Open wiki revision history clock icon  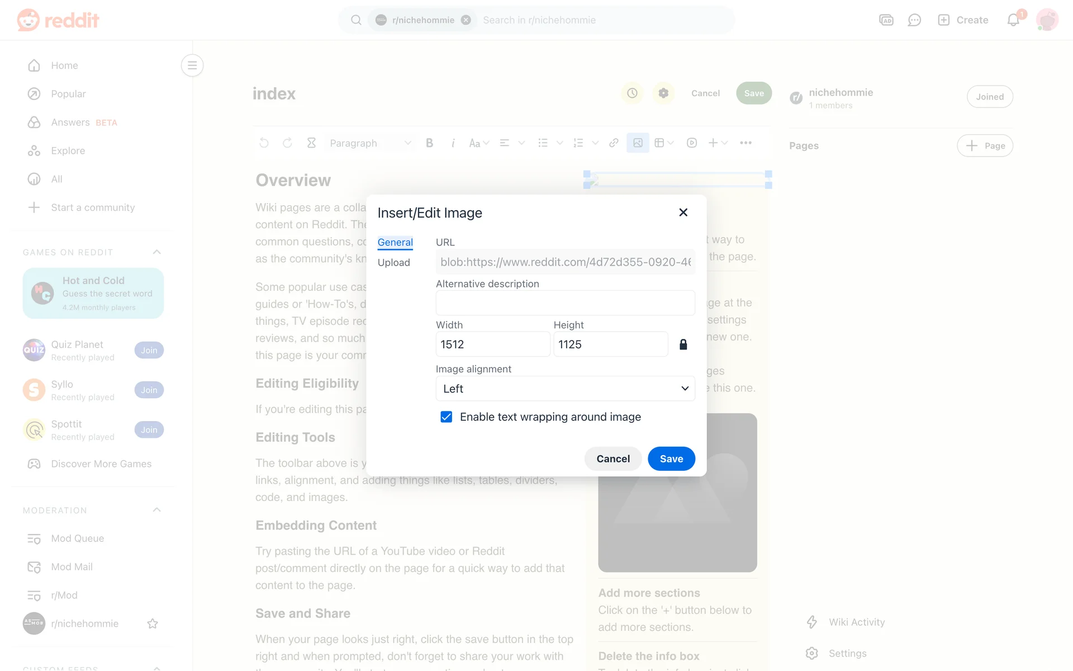tap(632, 93)
